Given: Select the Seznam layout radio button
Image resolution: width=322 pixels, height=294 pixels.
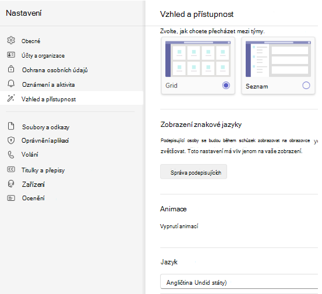Looking at the screenshot, I should point(306,85).
